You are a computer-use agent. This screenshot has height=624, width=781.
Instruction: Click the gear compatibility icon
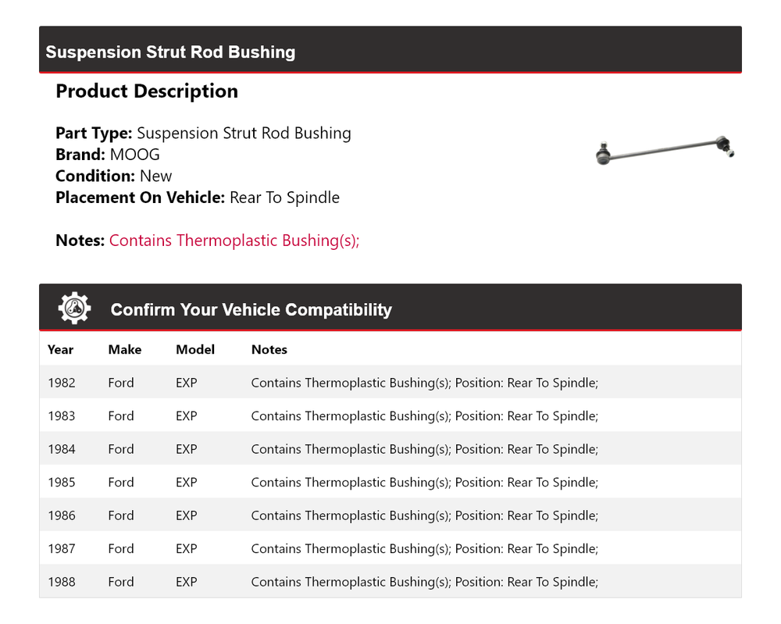[74, 308]
